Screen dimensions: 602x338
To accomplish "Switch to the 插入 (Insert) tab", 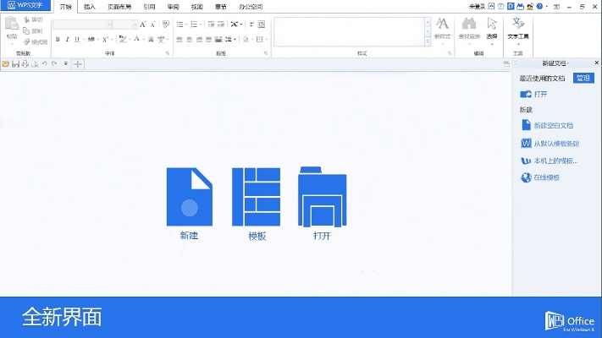I will pyautogui.click(x=90, y=6).
